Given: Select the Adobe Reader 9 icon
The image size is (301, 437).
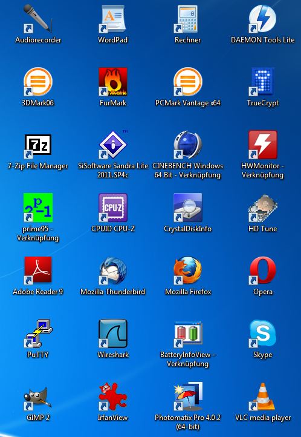Looking at the screenshot, I should [x=38, y=271].
